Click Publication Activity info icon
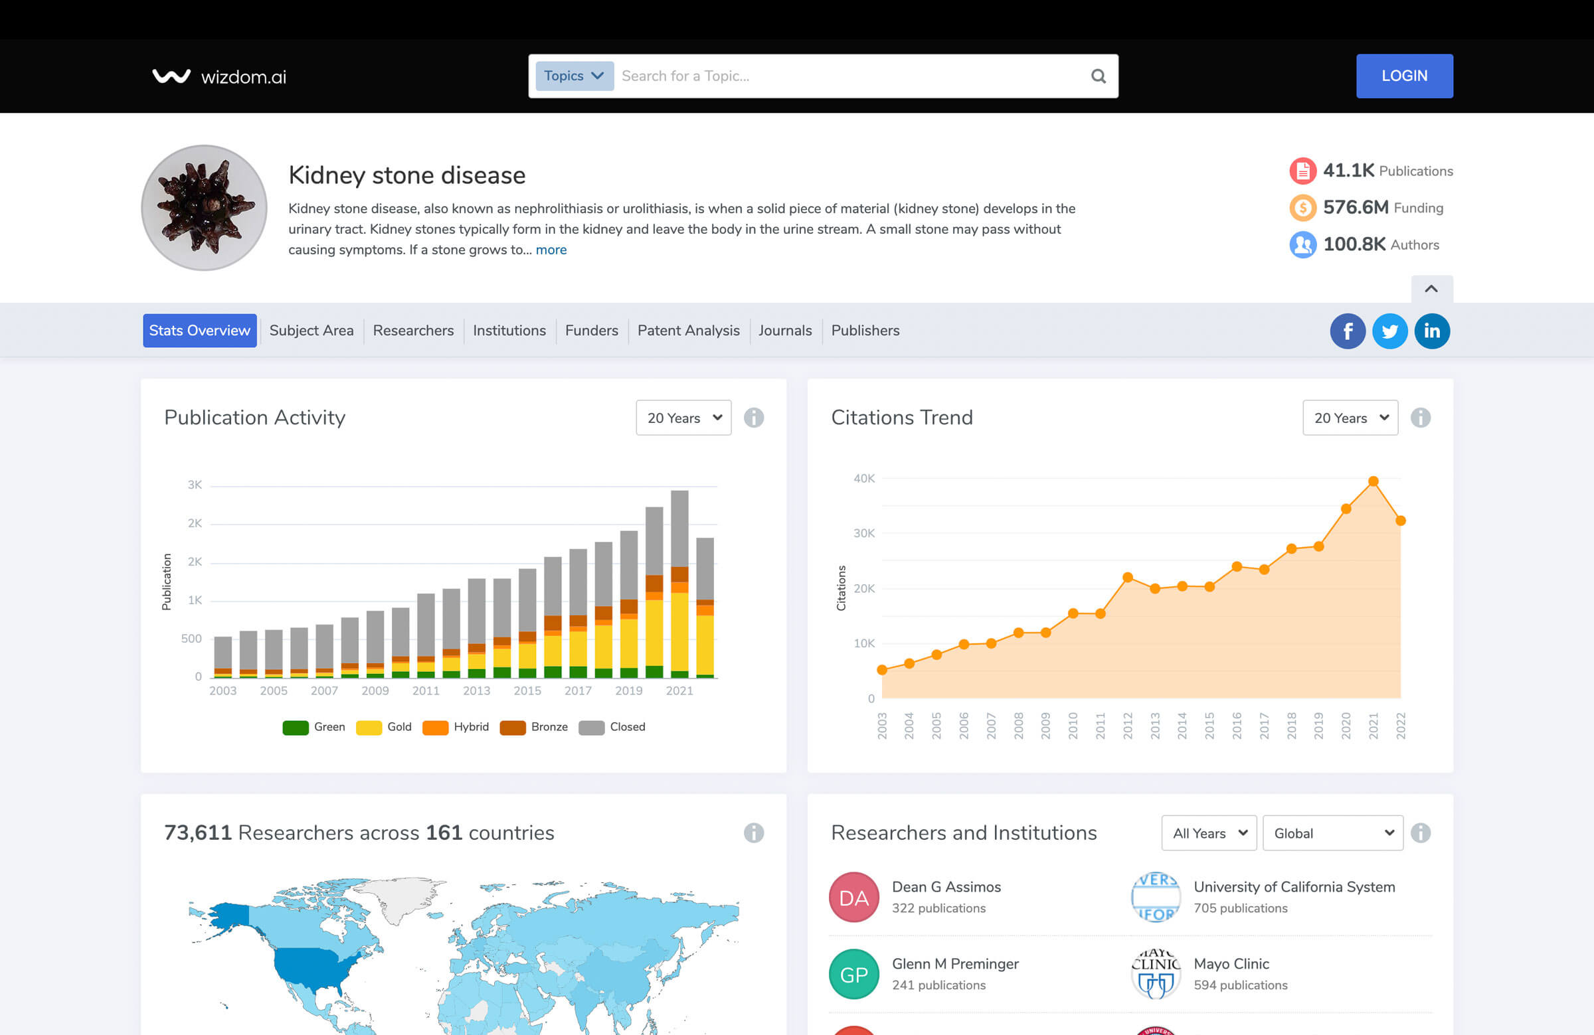This screenshot has height=1035, width=1594. click(753, 418)
